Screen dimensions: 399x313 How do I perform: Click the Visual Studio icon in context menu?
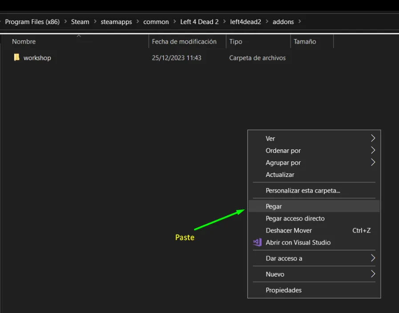point(257,242)
